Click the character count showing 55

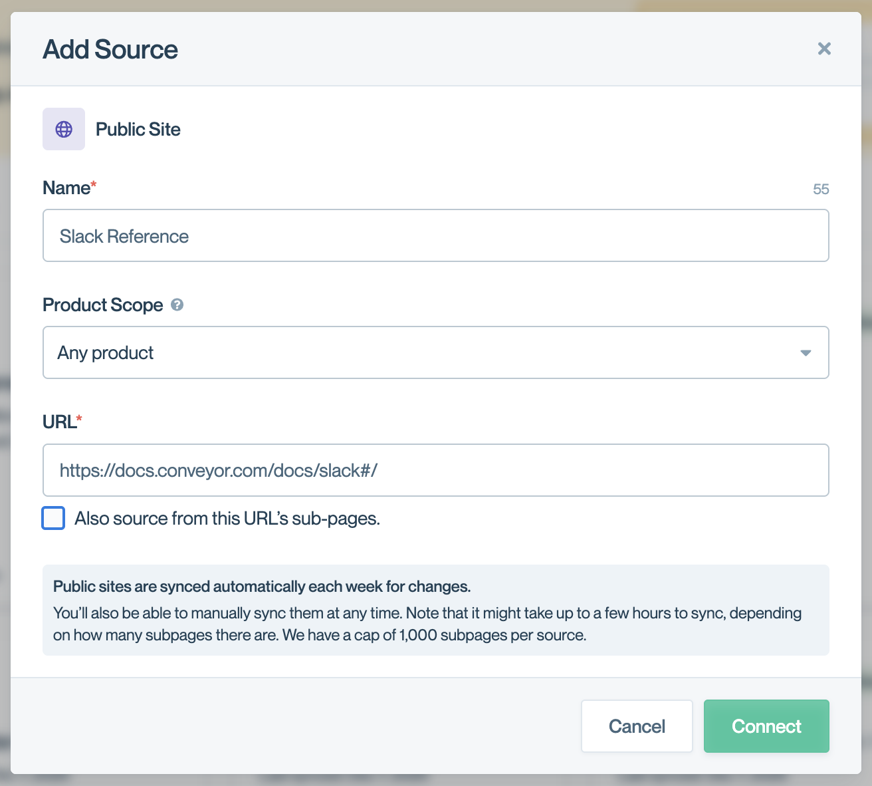coord(822,189)
